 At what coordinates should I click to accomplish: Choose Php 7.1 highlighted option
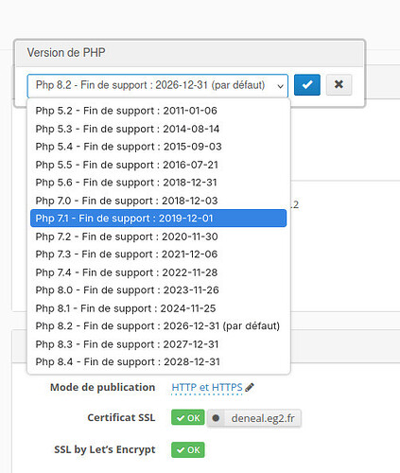158,219
